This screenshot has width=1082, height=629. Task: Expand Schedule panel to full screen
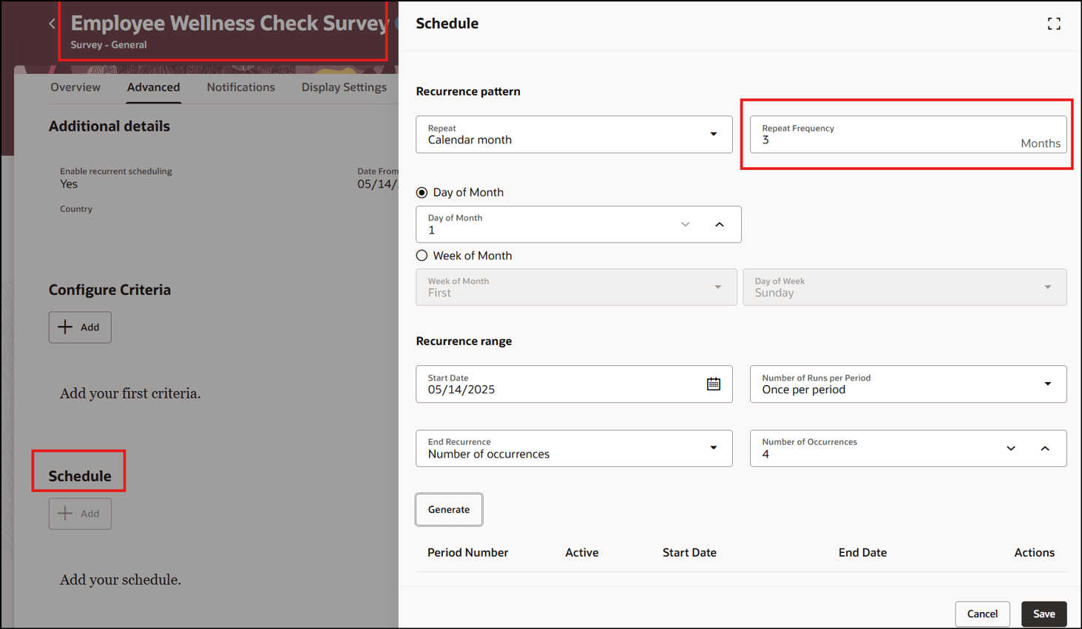pyautogui.click(x=1054, y=24)
